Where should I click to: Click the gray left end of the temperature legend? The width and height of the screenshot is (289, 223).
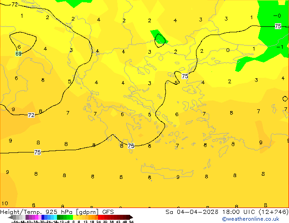pos(14,217)
